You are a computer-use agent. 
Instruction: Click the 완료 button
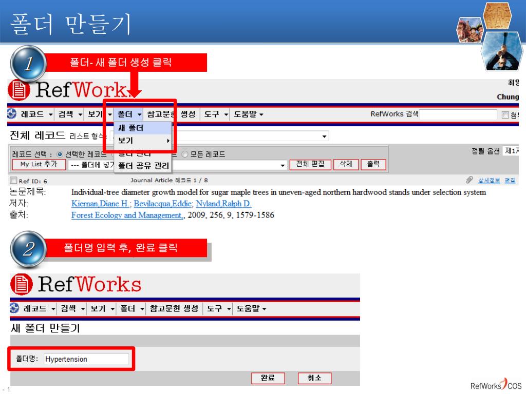pyautogui.click(x=268, y=378)
